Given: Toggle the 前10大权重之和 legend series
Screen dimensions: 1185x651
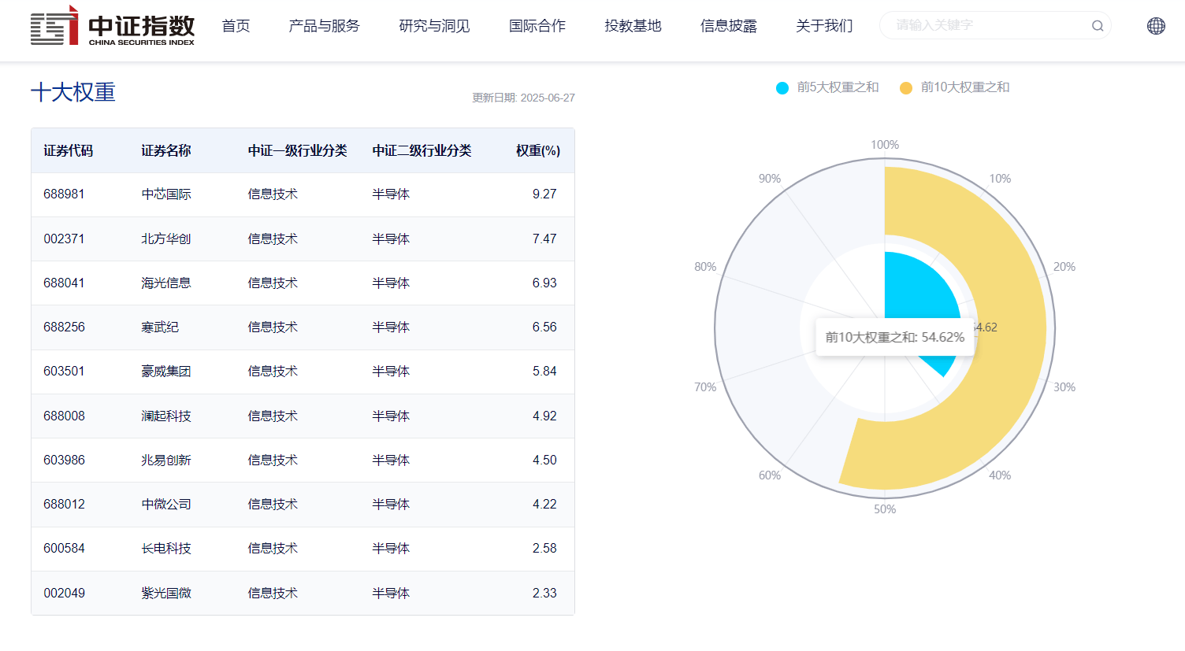Looking at the screenshot, I should 955,87.
